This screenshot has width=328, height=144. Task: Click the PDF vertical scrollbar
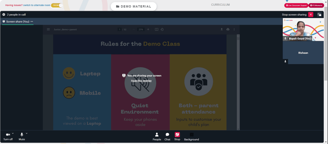click(x=238, y=82)
